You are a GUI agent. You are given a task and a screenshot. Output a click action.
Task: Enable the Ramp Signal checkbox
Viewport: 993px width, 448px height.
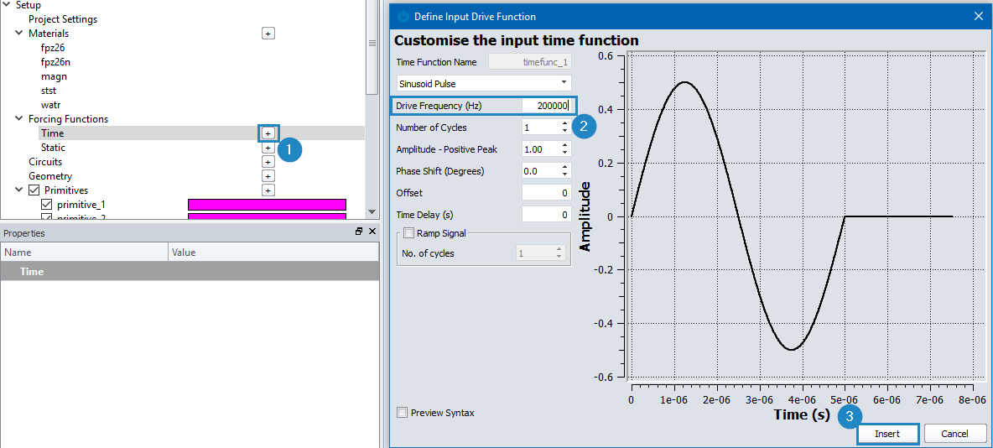pyautogui.click(x=408, y=233)
